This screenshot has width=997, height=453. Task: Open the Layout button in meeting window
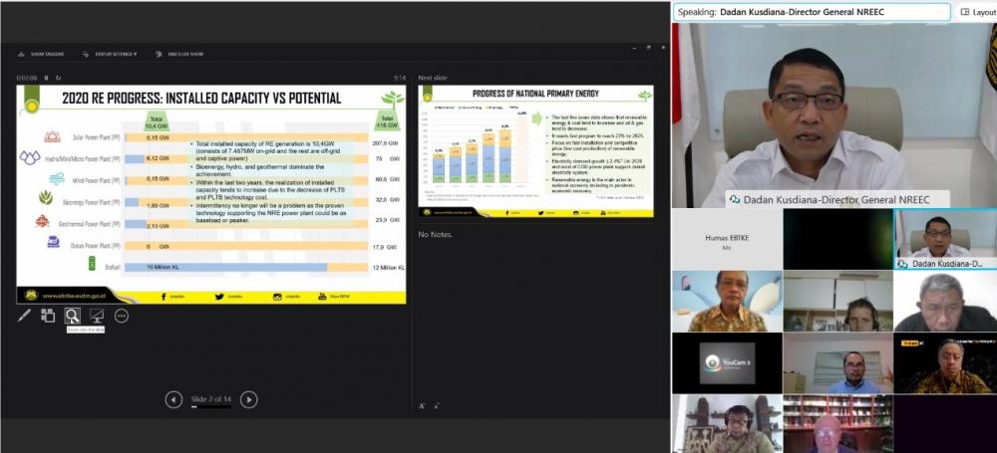pyautogui.click(x=977, y=12)
